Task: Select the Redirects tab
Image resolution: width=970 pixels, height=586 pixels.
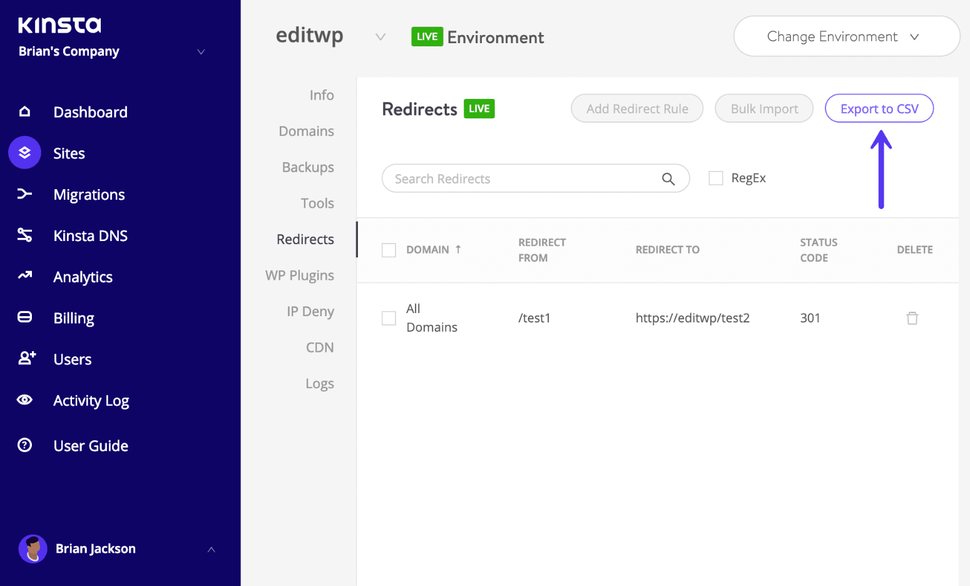Action: (x=305, y=239)
